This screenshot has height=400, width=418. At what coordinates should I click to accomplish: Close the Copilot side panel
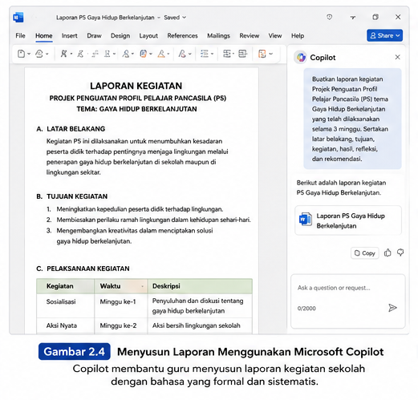(398, 57)
